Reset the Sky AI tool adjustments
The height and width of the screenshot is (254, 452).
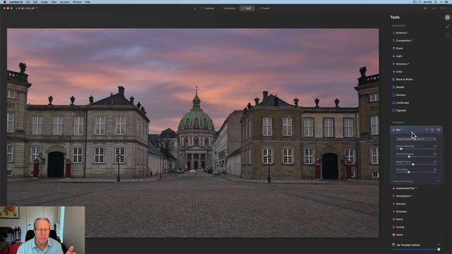click(x=427, y=130)
